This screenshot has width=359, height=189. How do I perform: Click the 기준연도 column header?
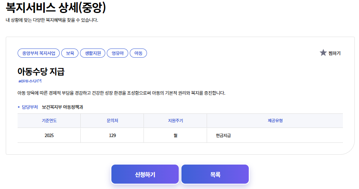point(49,121)
